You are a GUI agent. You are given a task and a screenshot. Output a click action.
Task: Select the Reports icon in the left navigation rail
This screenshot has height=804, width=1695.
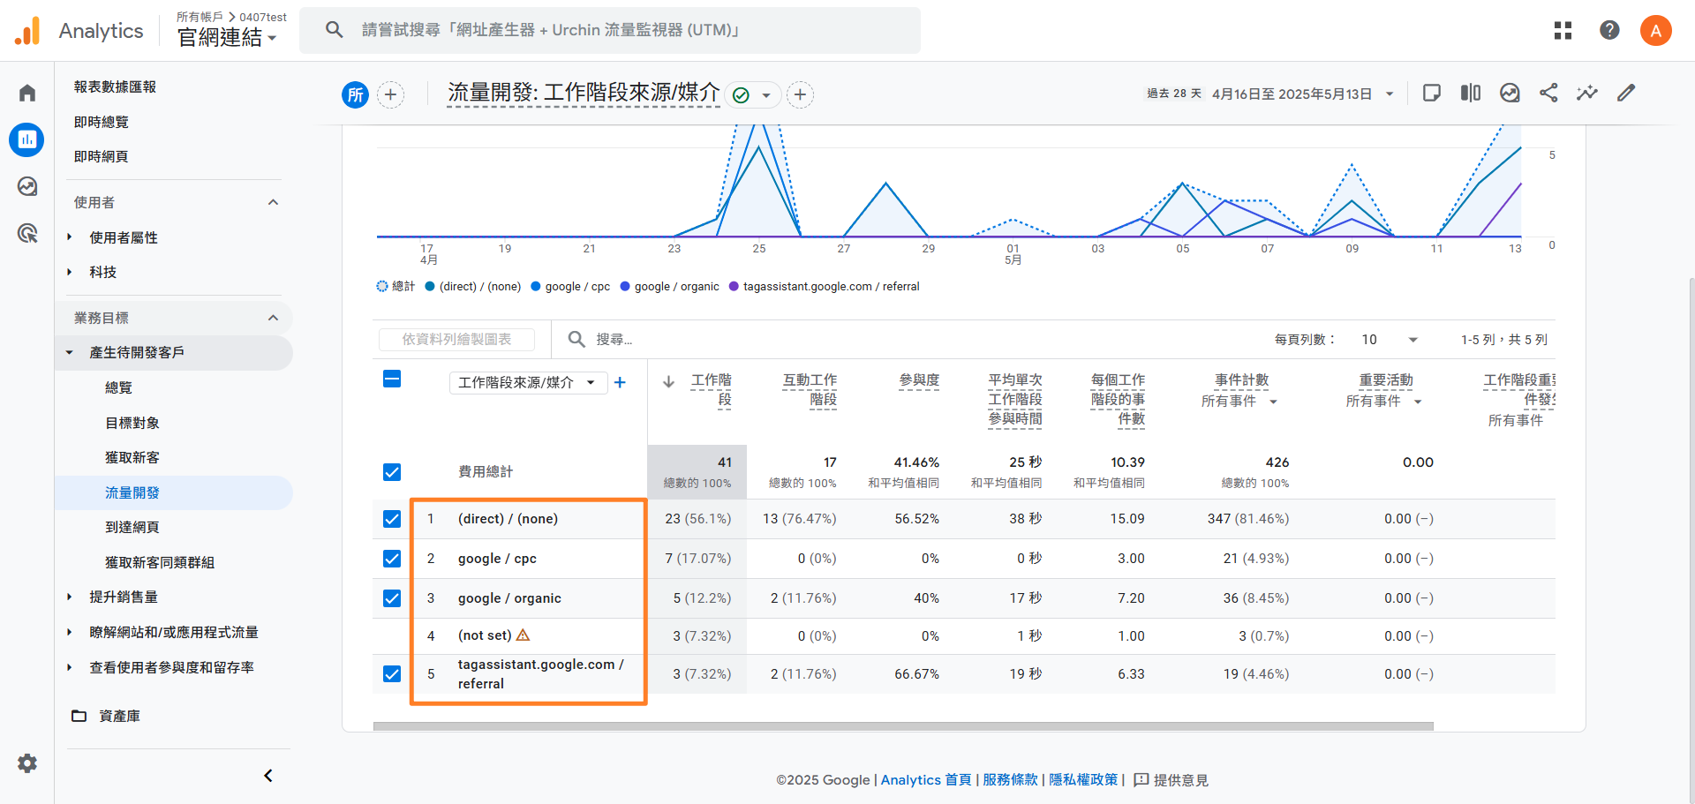pos(26,139)
